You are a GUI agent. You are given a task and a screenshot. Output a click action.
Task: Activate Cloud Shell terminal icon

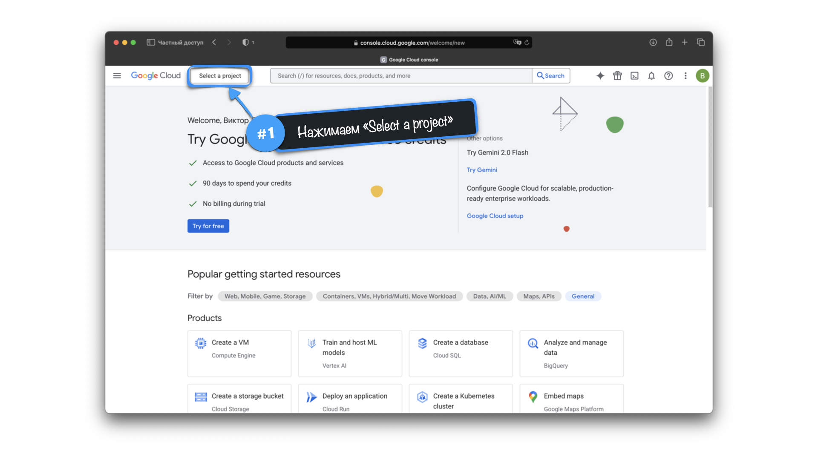click(x=634, y=76)
